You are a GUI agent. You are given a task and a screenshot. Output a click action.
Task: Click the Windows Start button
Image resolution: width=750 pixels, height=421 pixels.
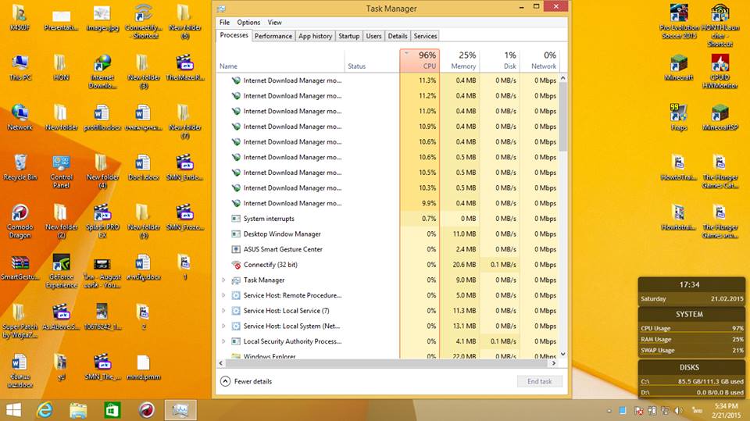14,409
